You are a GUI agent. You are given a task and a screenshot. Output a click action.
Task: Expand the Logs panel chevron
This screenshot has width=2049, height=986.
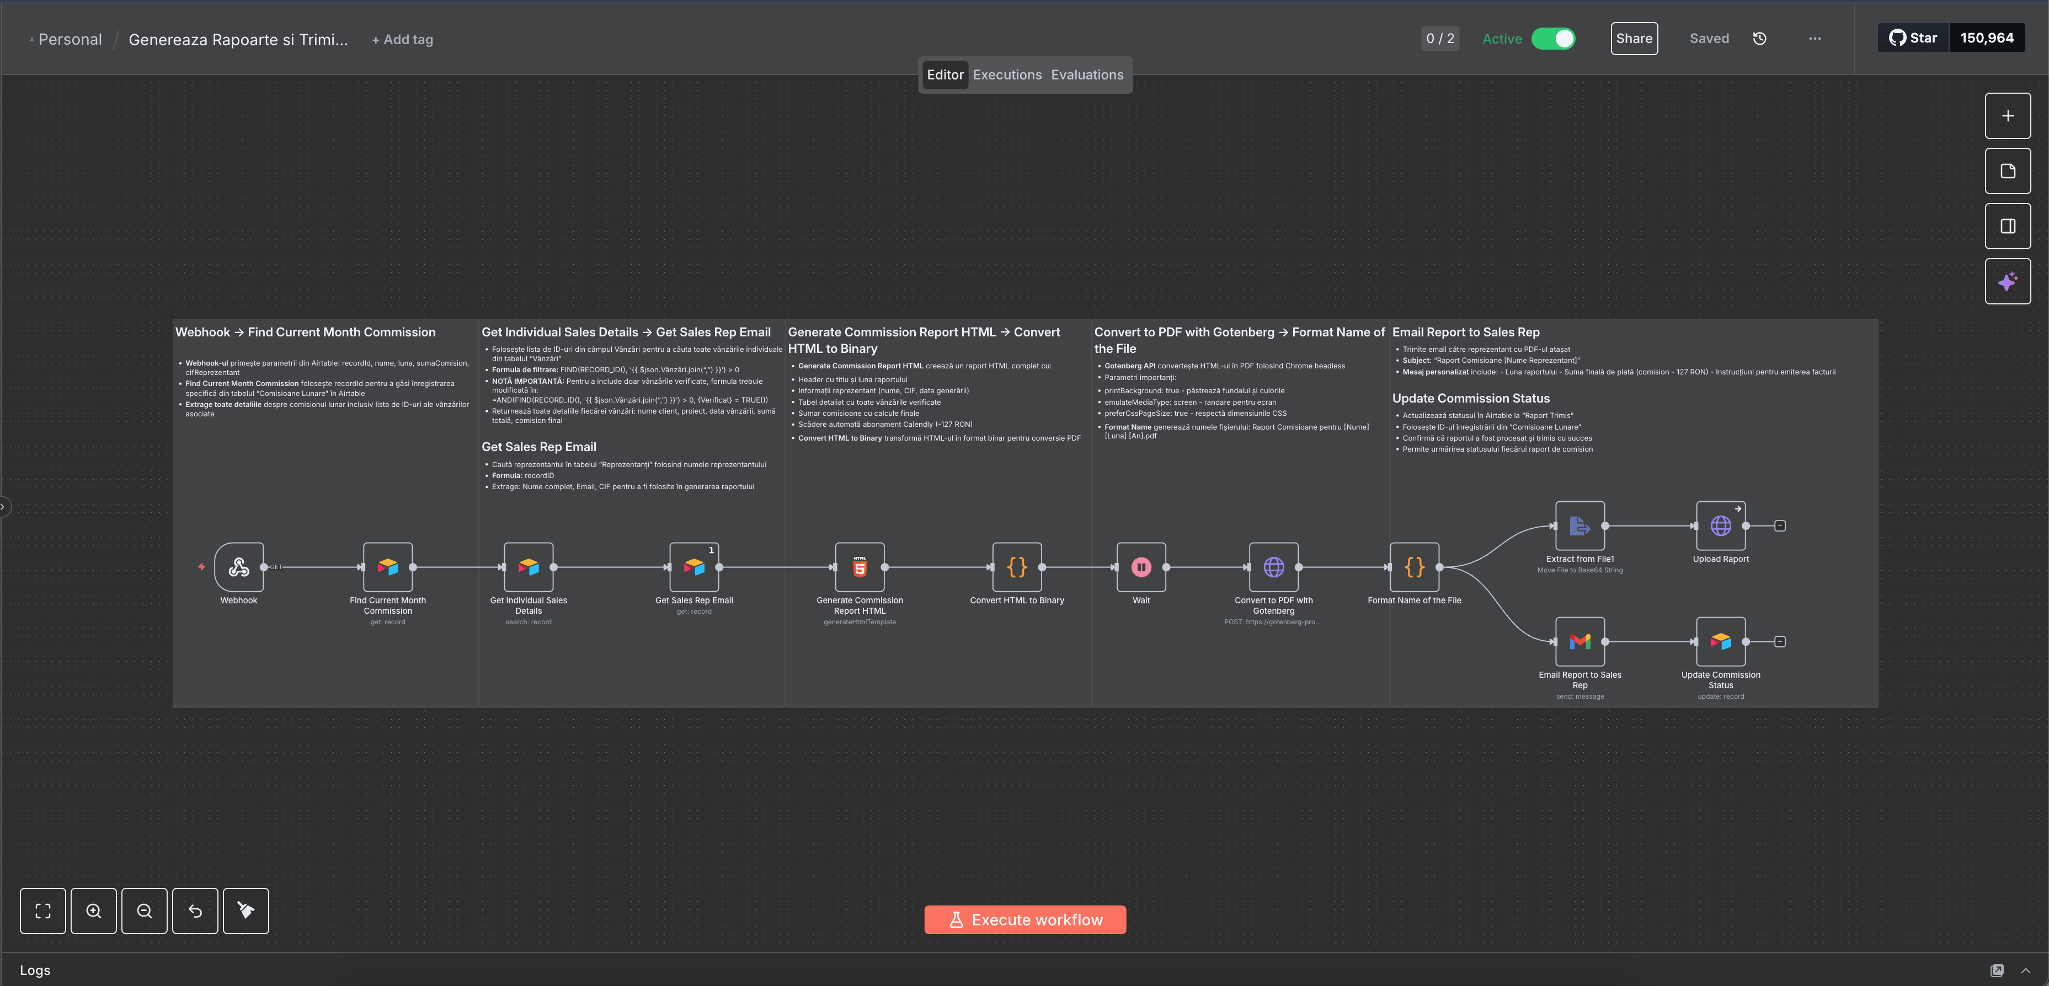[2025, 971]
